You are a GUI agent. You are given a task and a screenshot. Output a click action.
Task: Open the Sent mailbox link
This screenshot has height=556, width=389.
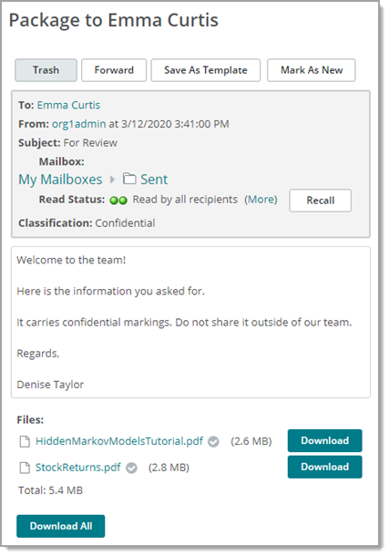pyautogui.click(x=154, y=180)
